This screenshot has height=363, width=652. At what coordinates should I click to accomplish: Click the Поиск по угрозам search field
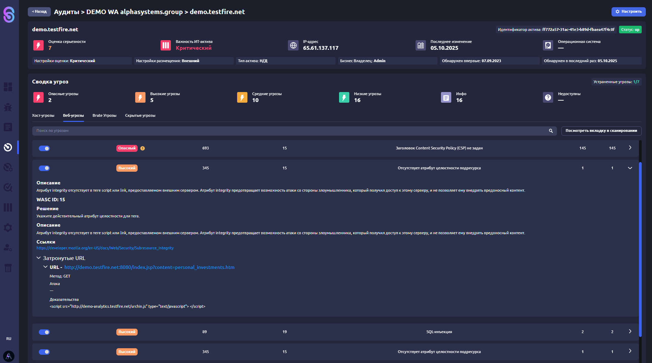pos(288,131)
